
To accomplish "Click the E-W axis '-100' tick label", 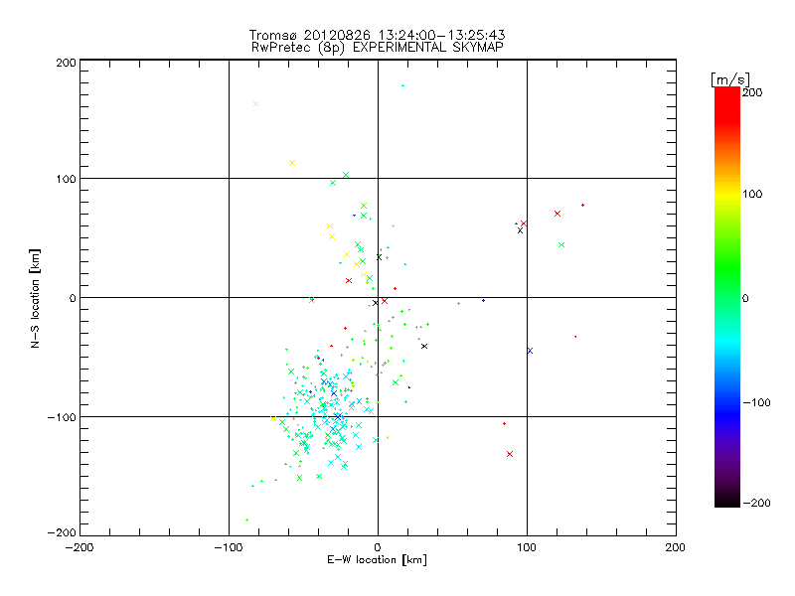I will [x=229, y=547].
